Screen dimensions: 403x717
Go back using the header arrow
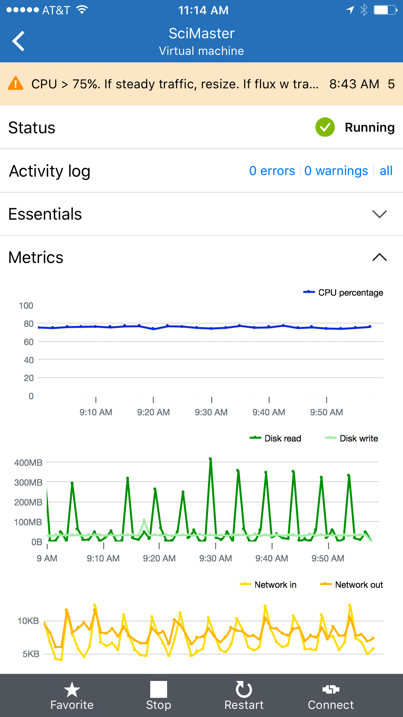pos(18,41)
